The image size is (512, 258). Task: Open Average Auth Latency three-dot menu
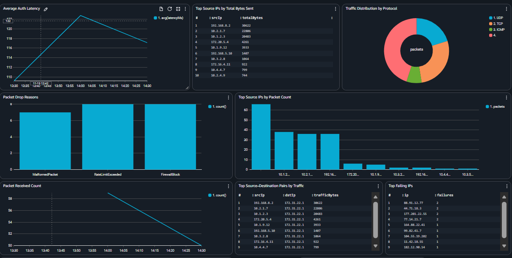pos(185,9)
